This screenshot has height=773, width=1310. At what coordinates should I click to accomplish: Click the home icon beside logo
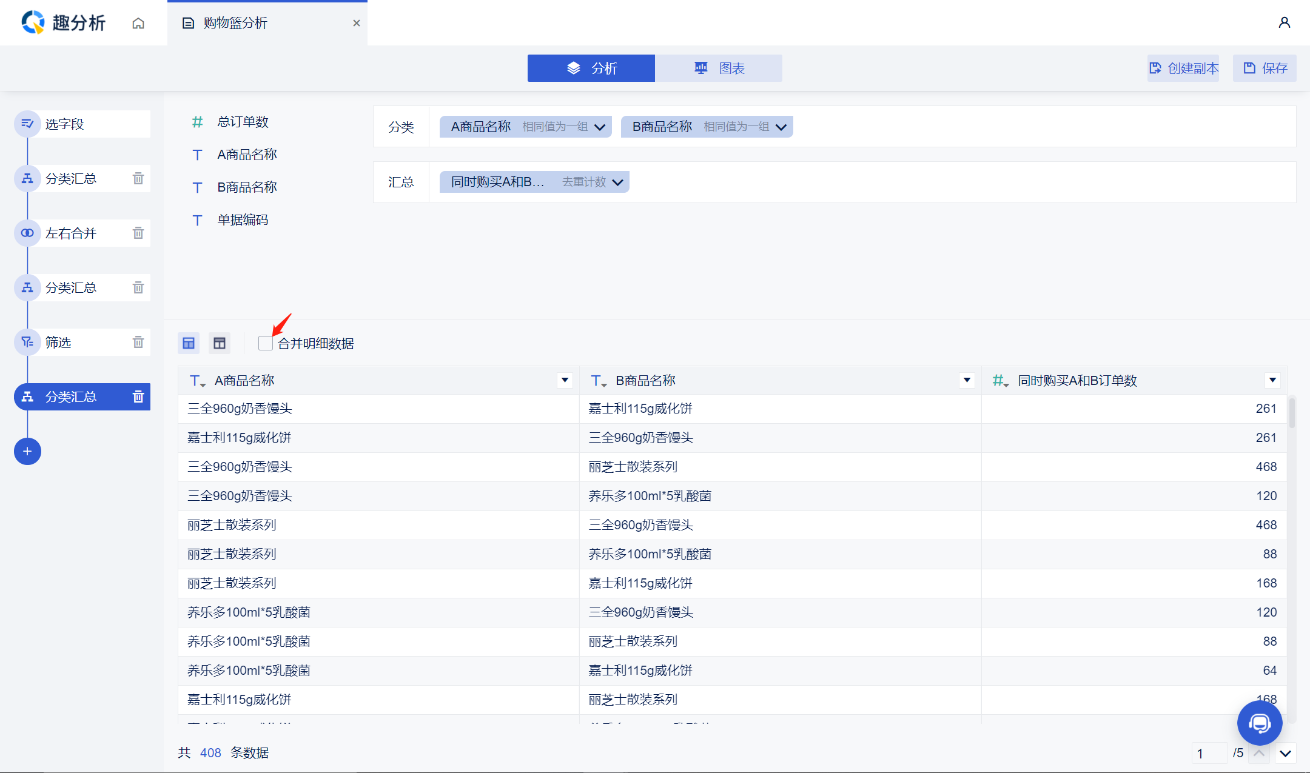138,23
